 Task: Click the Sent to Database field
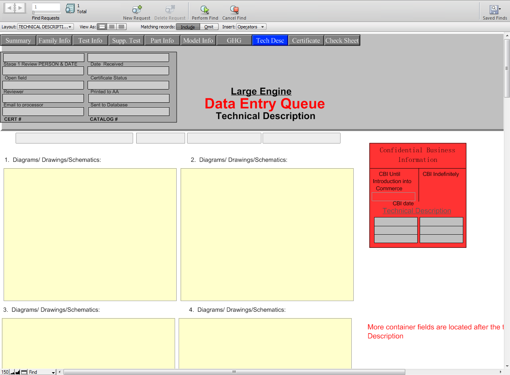(129, 98)
